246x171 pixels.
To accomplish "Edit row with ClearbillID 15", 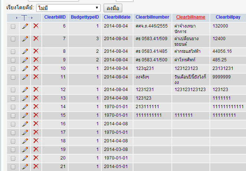I will pyautogui.click(x=25, y=116).
